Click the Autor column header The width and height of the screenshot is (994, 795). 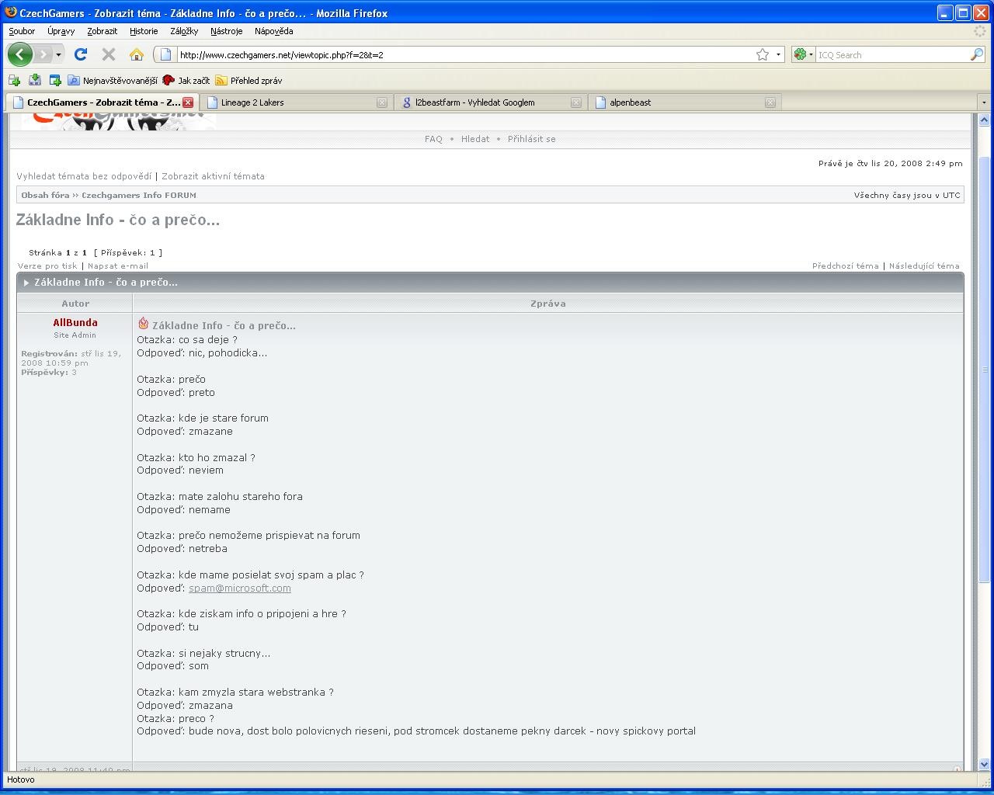coord(75,304)
